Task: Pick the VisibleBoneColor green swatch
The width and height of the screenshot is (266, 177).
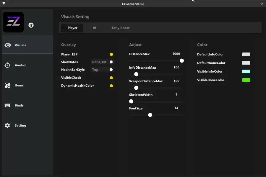Action: (246, 80)
